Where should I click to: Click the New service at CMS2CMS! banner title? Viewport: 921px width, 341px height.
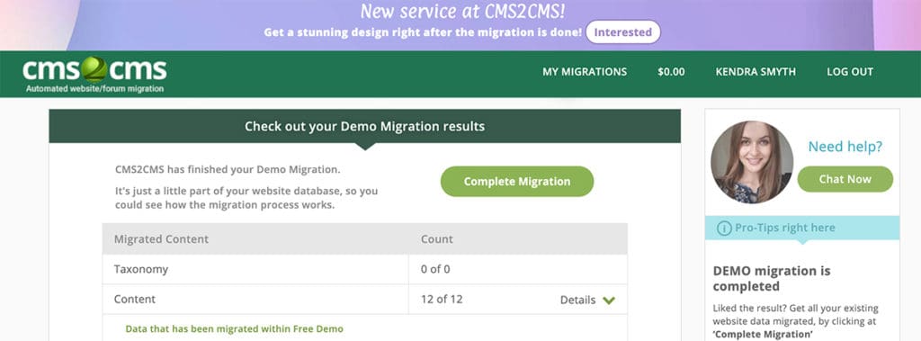click(462, 11)
